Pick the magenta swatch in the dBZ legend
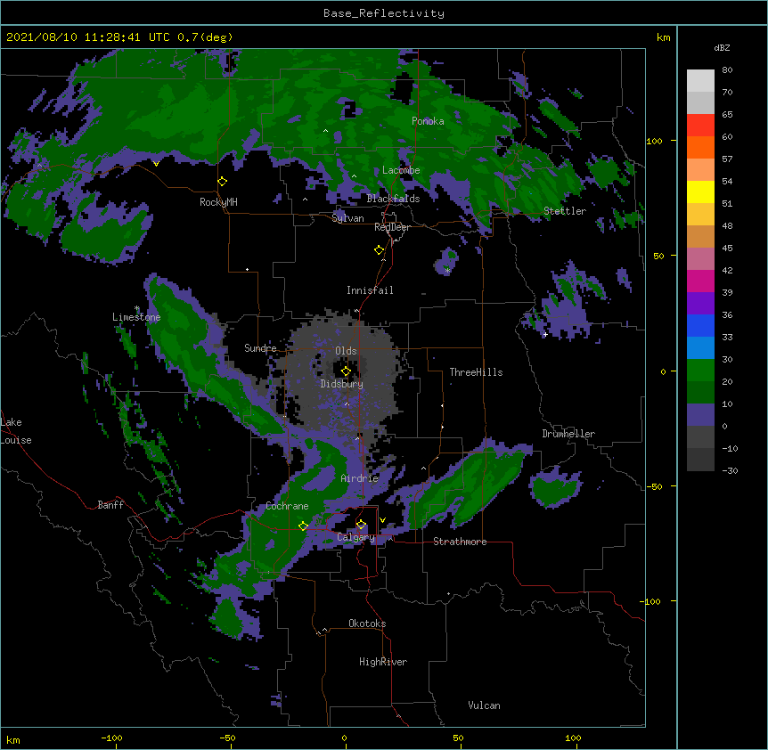 [x=700, y=281]
